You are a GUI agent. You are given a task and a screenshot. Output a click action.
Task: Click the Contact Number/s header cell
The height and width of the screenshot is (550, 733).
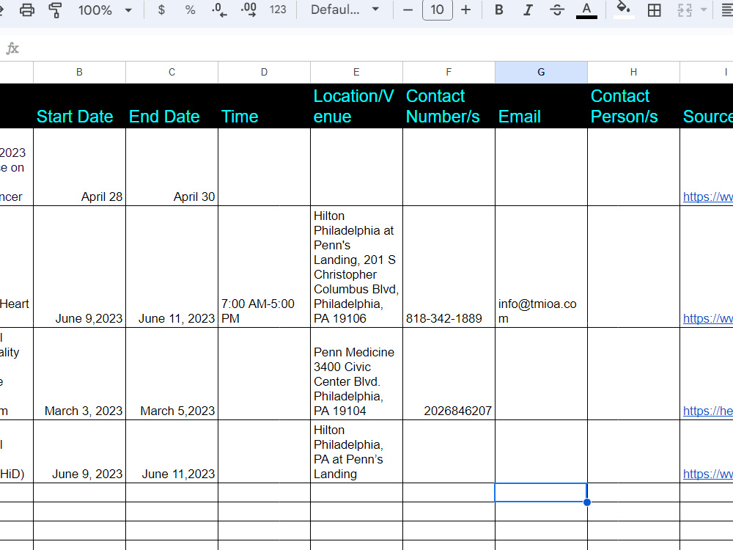coord(449,106)
